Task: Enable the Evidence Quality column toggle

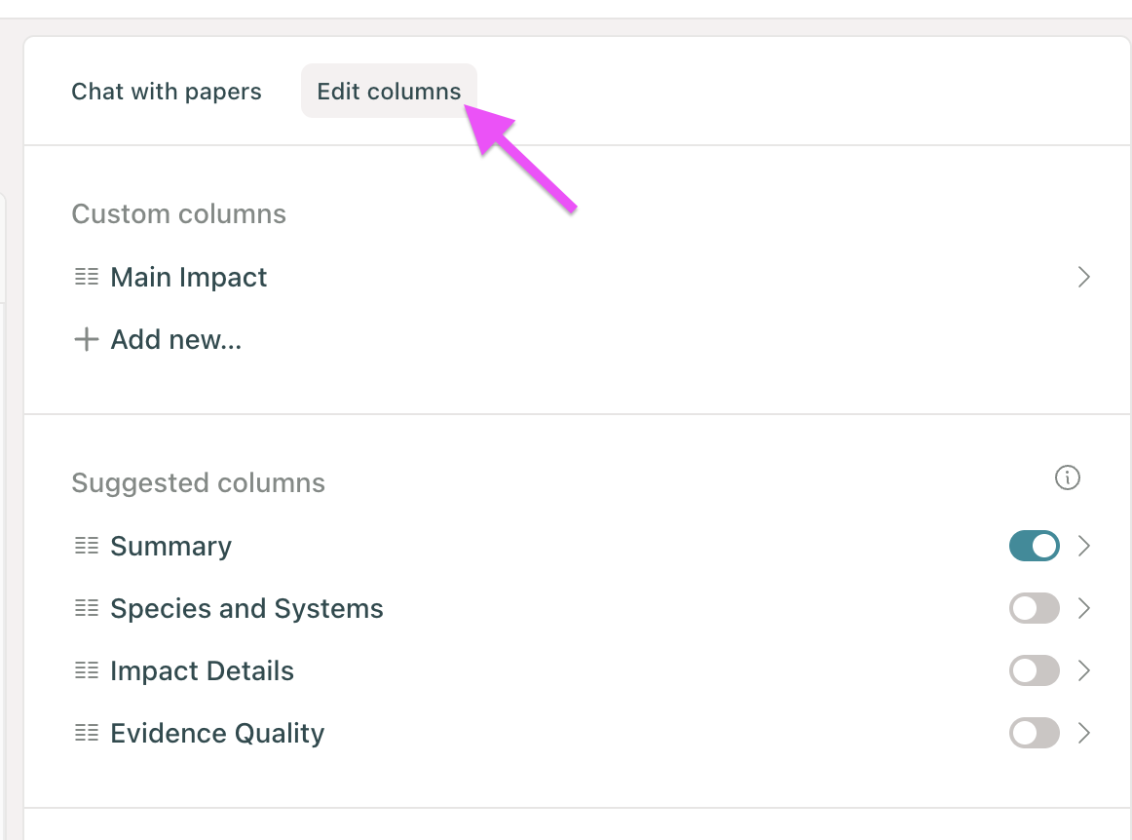Action: [1034, 733]
